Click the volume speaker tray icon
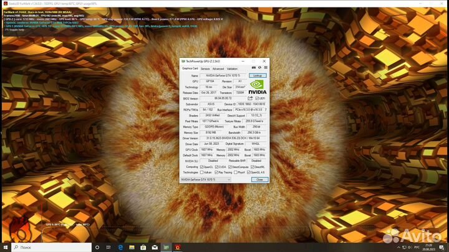Image resolution: width=449 pixels, height=252 pixels. [410, 248]
